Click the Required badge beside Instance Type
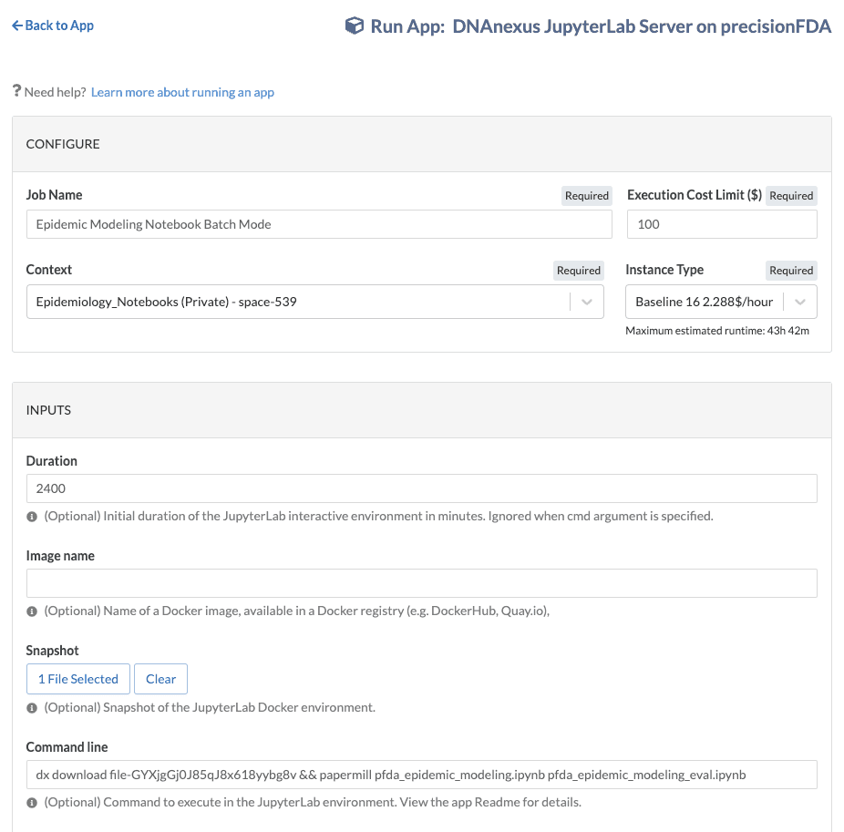 [791, 270]
